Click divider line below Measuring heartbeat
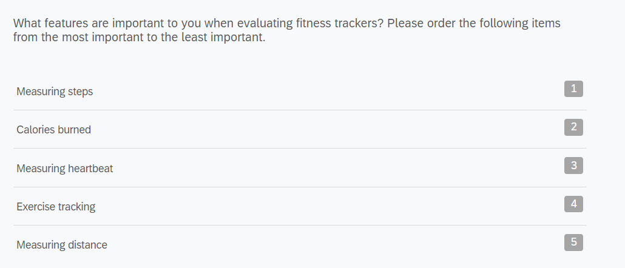The image size is (625, 268). [300, 187]
